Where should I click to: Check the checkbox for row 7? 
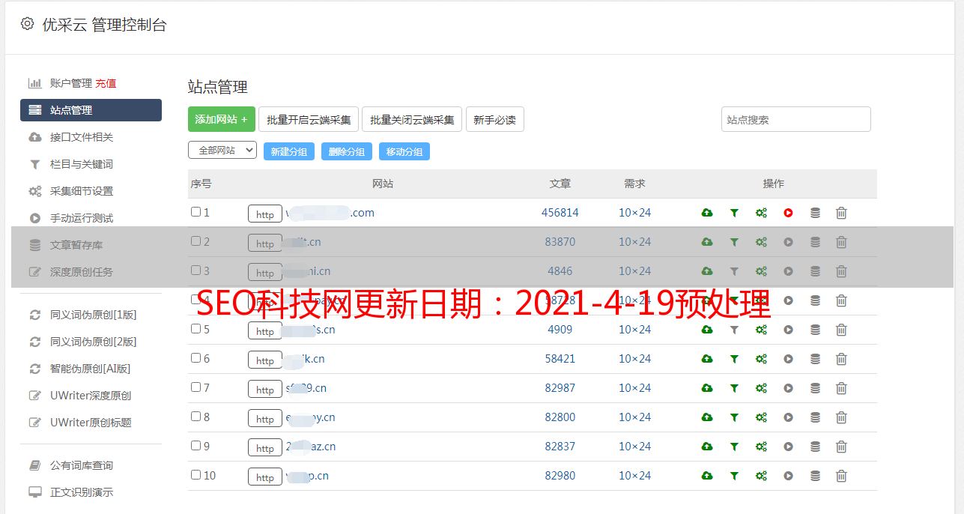pos(195,387)
